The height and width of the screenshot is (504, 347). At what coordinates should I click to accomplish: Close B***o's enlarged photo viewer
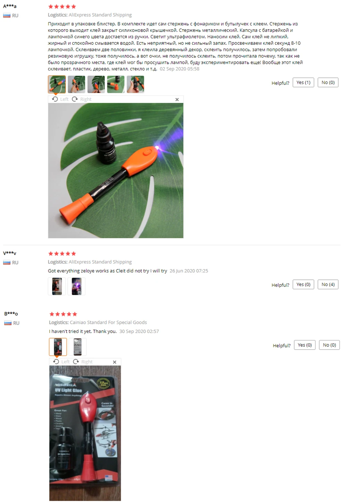(115, 362)
